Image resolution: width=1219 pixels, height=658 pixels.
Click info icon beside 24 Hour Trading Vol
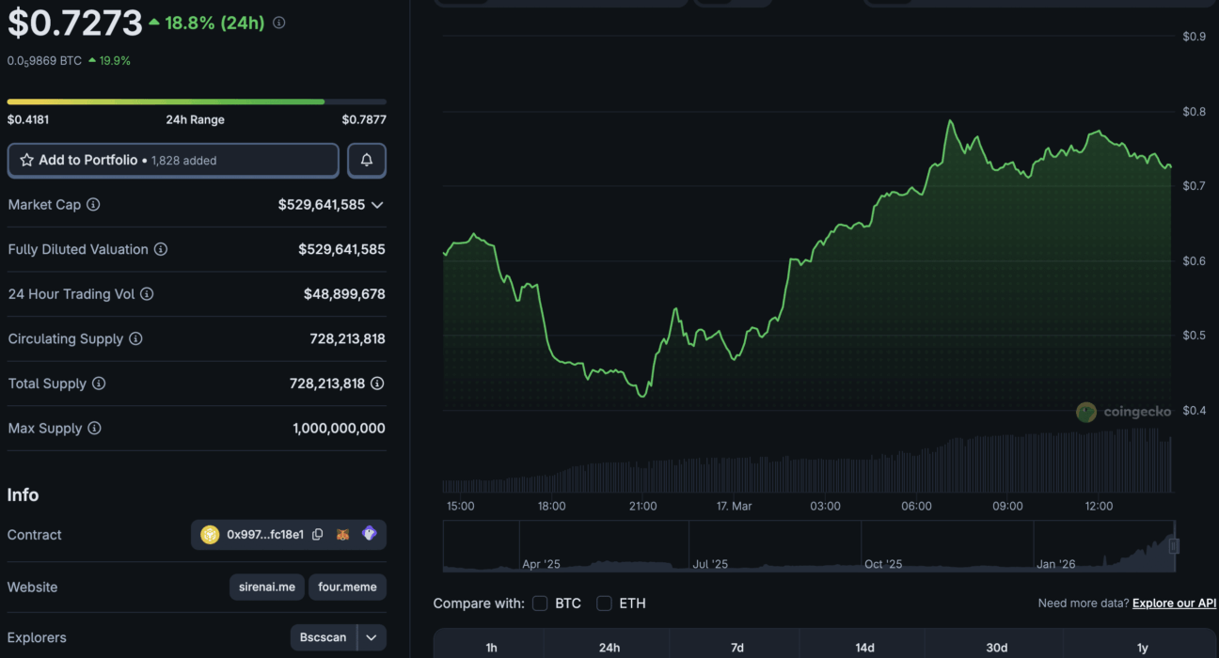(147, 294)
